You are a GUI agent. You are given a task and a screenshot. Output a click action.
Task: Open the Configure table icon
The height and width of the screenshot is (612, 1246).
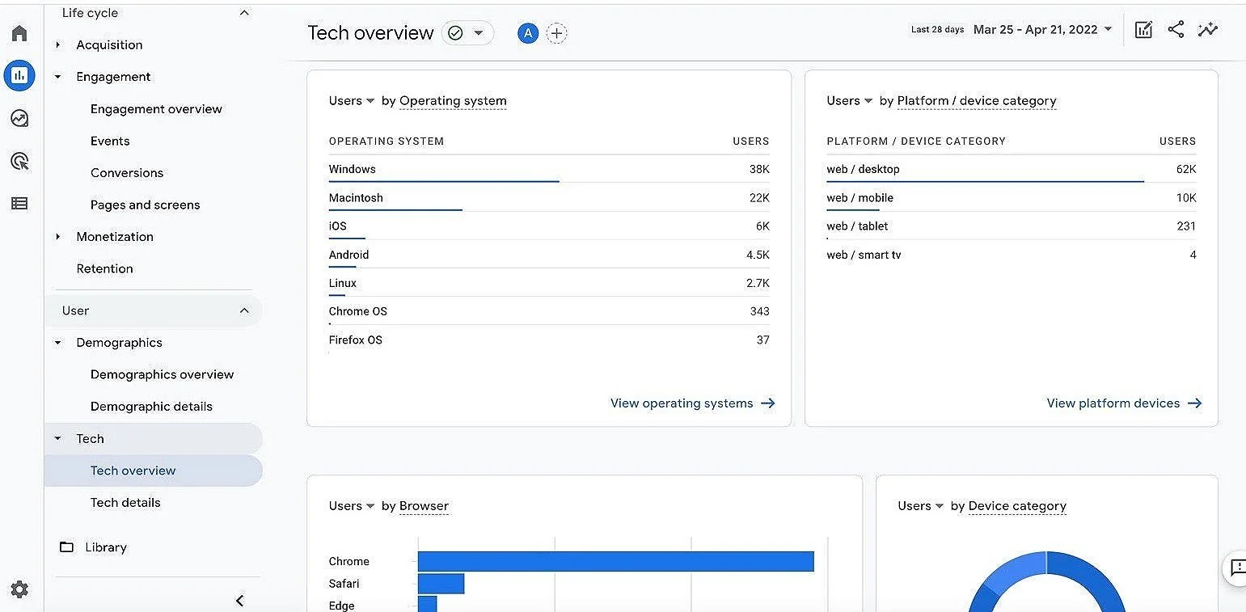tap(19, 204)
